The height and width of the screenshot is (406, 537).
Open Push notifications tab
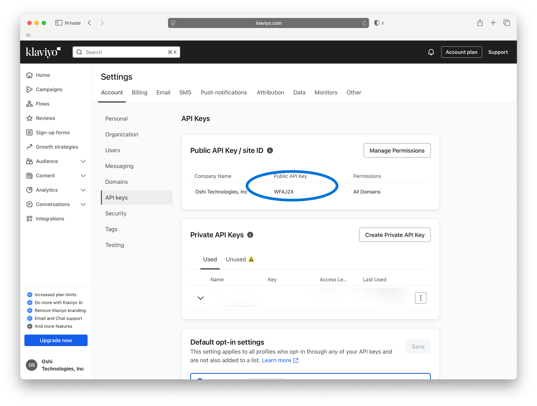coord(224,92)
